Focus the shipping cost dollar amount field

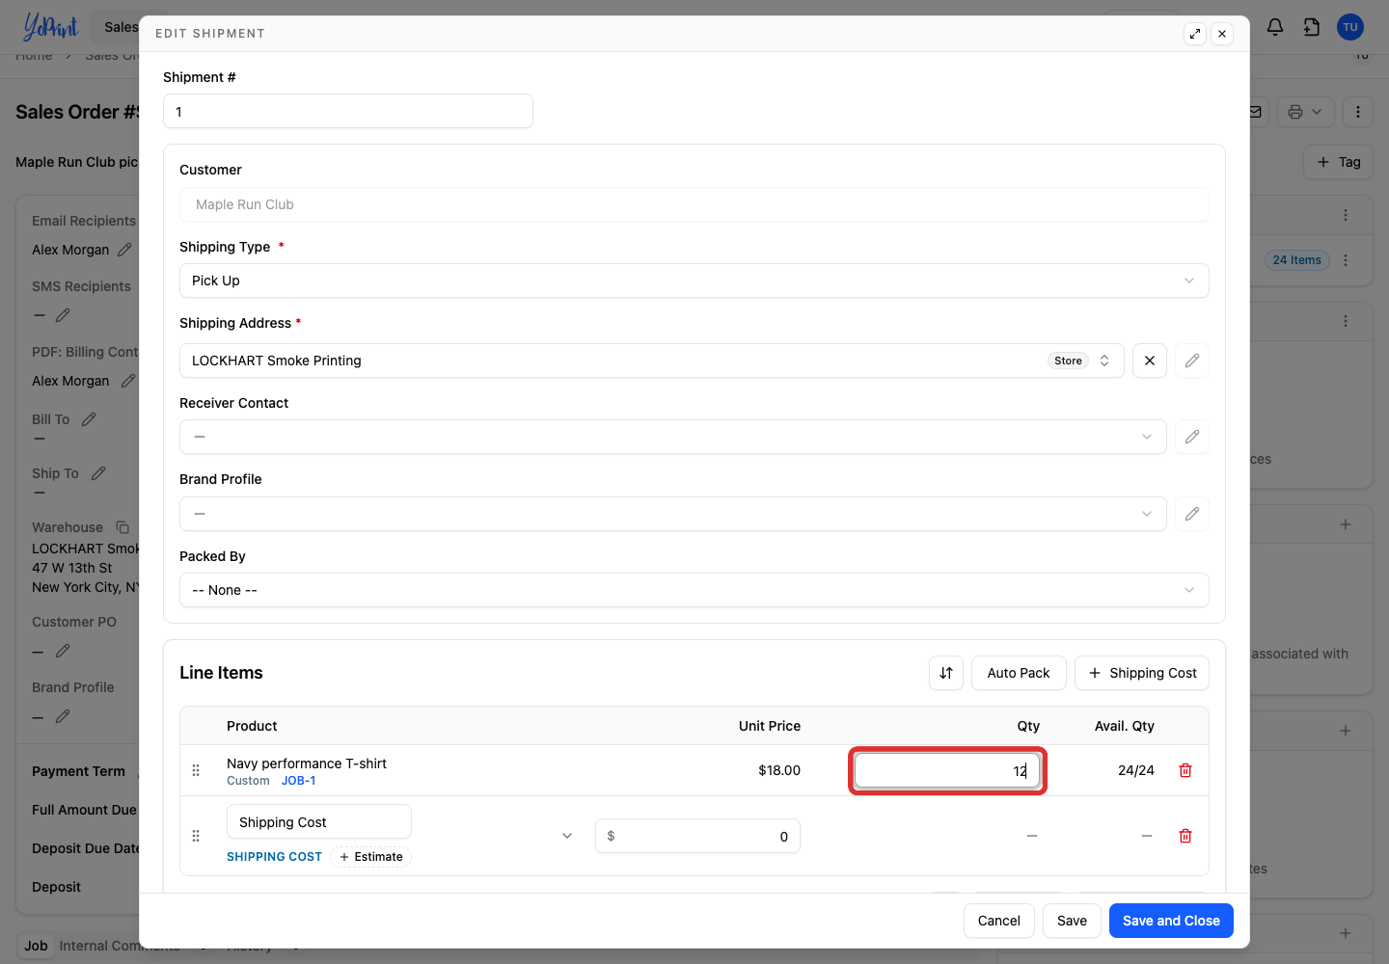coord(697,836)
